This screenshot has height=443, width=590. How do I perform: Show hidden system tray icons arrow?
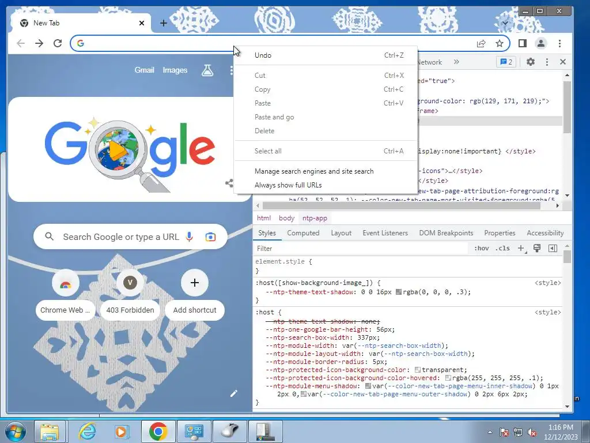(490, 432)
